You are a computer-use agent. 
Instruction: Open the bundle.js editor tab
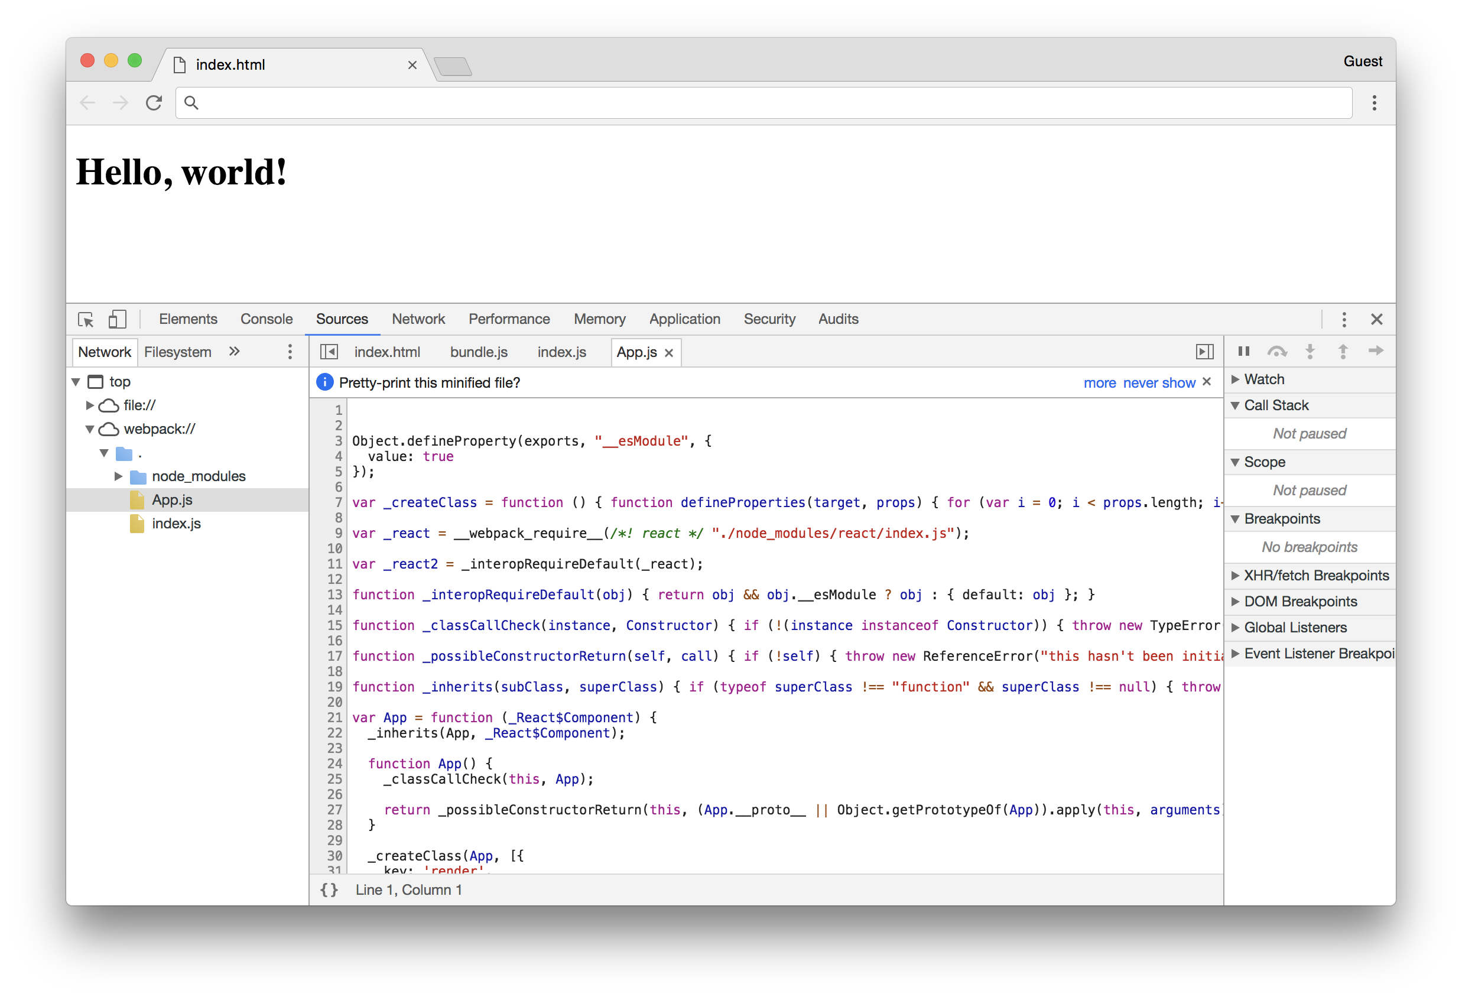tap(479, 352)
